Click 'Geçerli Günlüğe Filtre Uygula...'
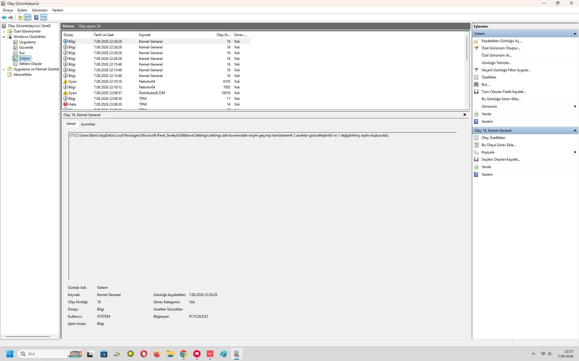 pyautogui.click(x=506, y=70)
